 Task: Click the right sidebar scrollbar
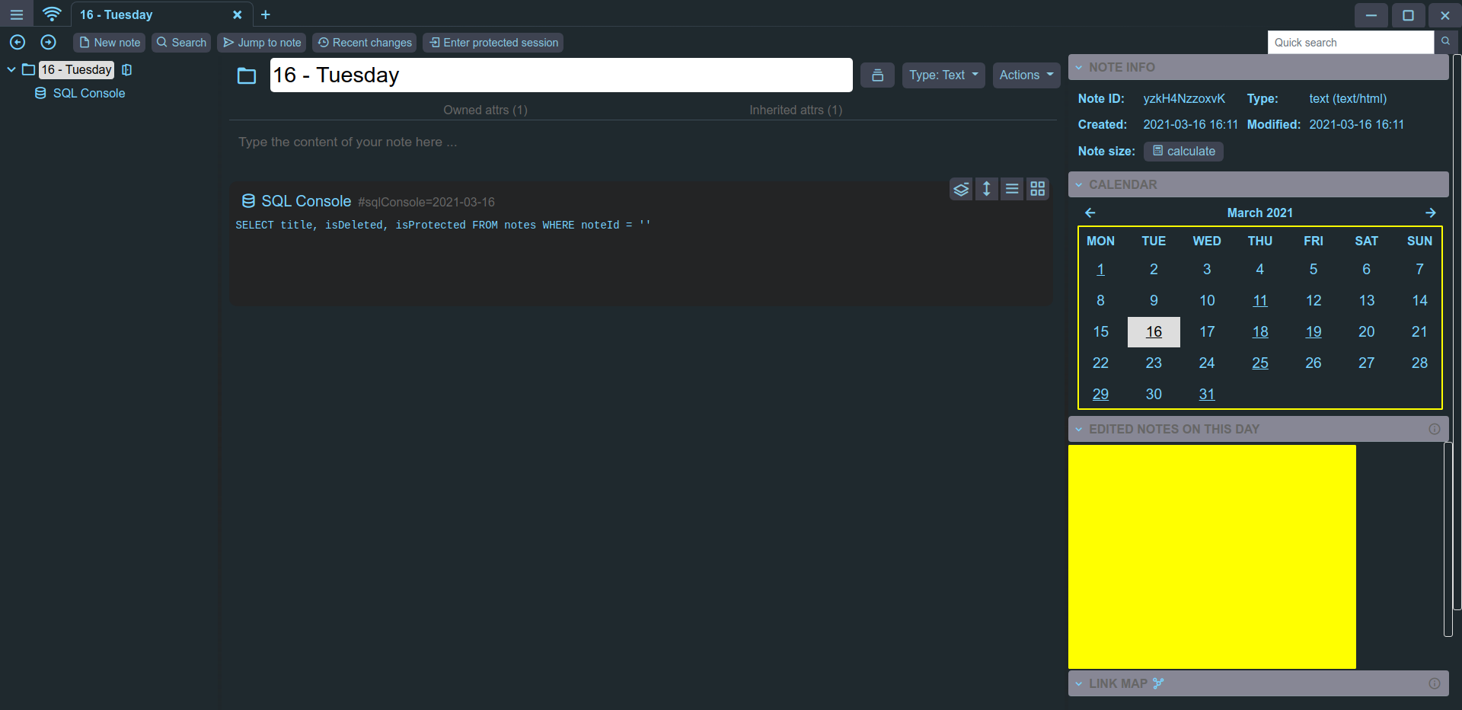pyautogui.click(x=1457, y=332)
